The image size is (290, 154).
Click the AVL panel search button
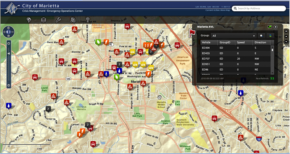click(x=261, y=36)
